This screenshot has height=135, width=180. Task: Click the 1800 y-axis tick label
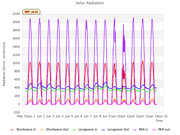point(16,30)
